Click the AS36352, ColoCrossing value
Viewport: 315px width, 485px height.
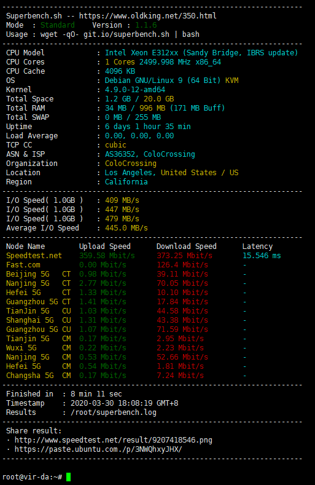click(x=150, y=154)
